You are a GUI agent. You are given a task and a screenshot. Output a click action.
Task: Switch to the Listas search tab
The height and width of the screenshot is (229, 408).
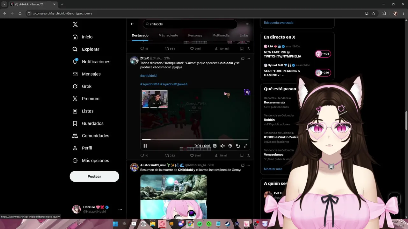244,35
